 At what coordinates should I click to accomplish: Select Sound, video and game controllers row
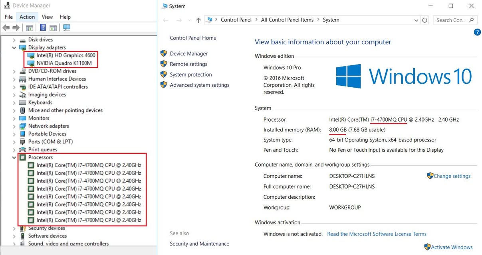68,243
